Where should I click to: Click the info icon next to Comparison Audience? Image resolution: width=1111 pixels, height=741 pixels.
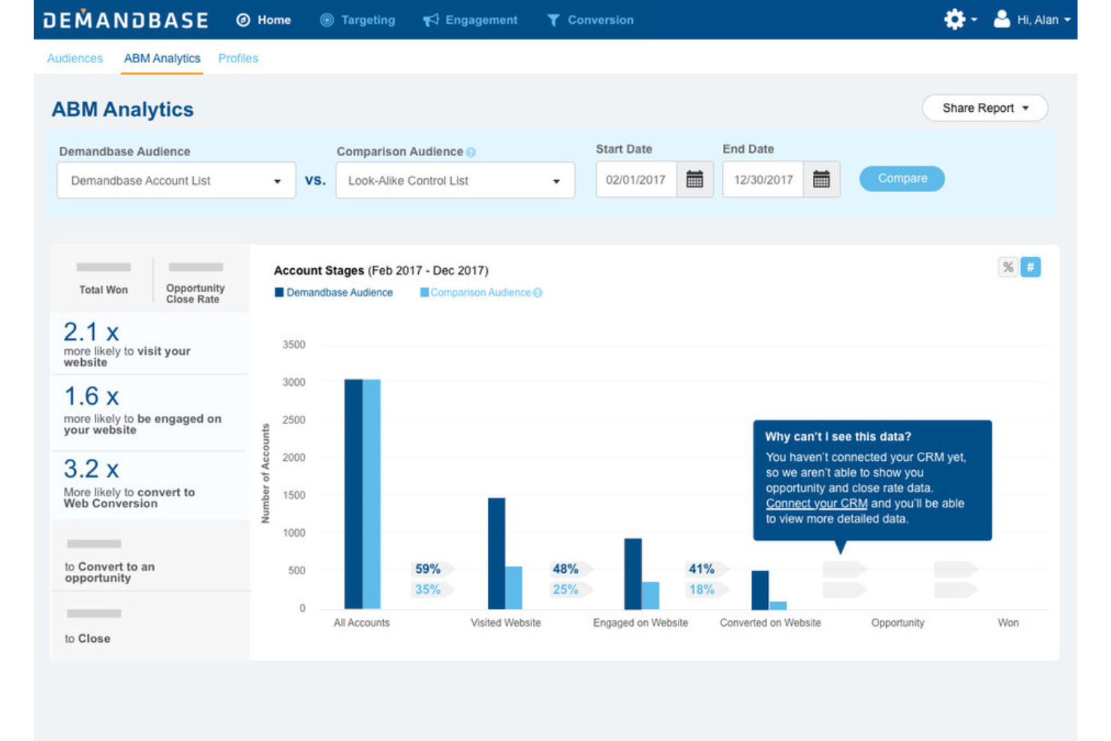pyautogui.click(x=471, y=152)
